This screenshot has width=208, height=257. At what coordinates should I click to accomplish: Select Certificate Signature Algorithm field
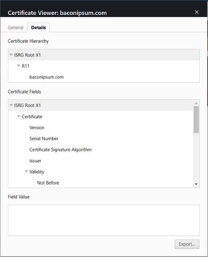101,150
